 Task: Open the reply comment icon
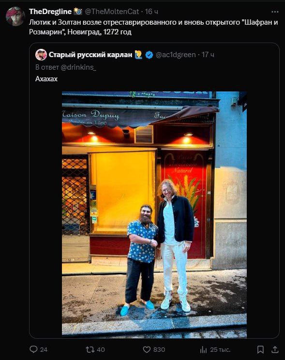[33, 349]
